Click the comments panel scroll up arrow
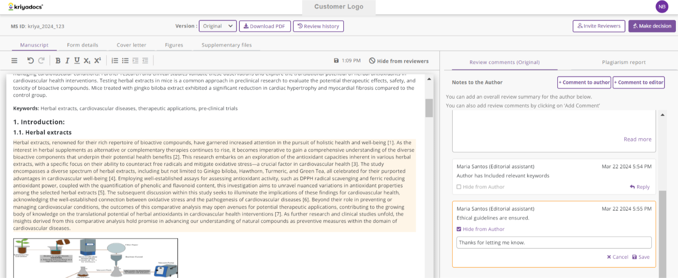Screen dimensions: 678x278 point(662,114)
